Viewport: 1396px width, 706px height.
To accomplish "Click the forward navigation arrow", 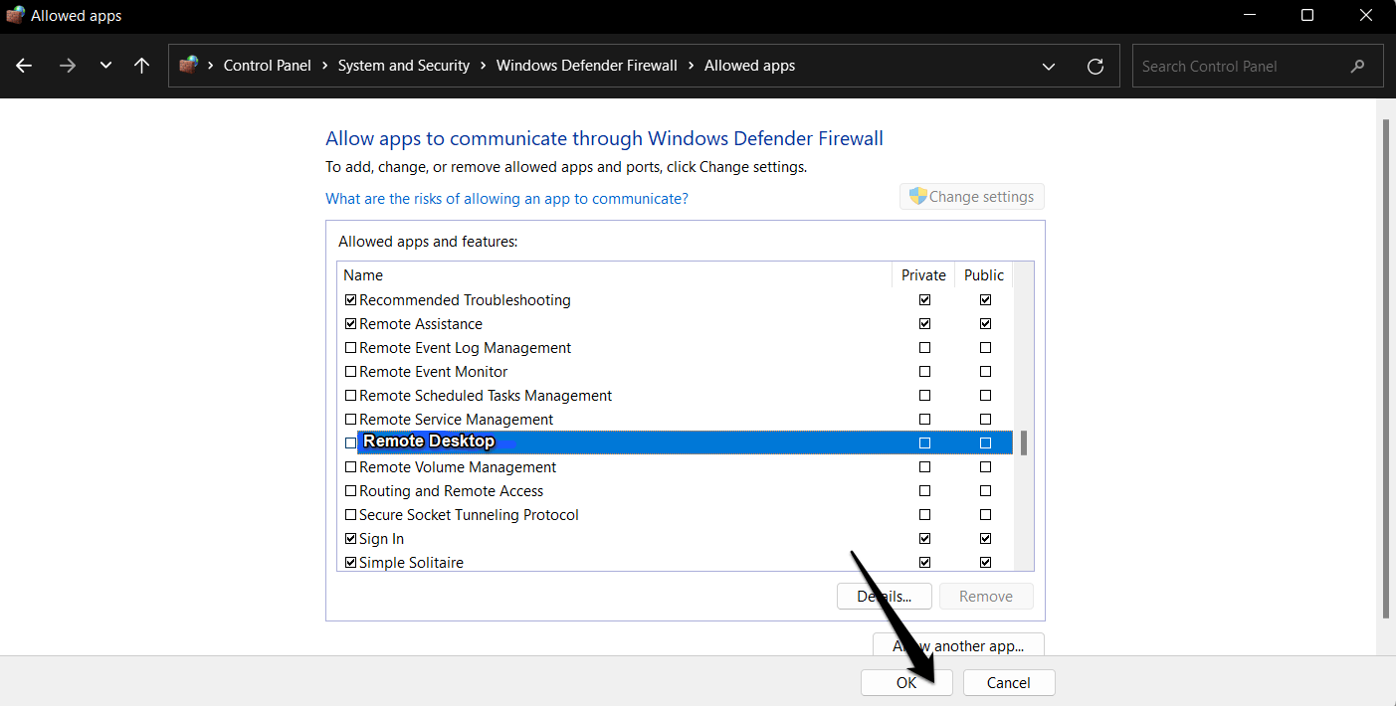I will pyautogui.click(x=67, y=66).
